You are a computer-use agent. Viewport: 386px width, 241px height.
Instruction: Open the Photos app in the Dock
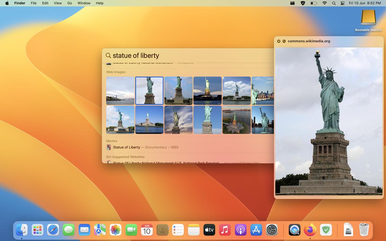(x=115, y=230)
